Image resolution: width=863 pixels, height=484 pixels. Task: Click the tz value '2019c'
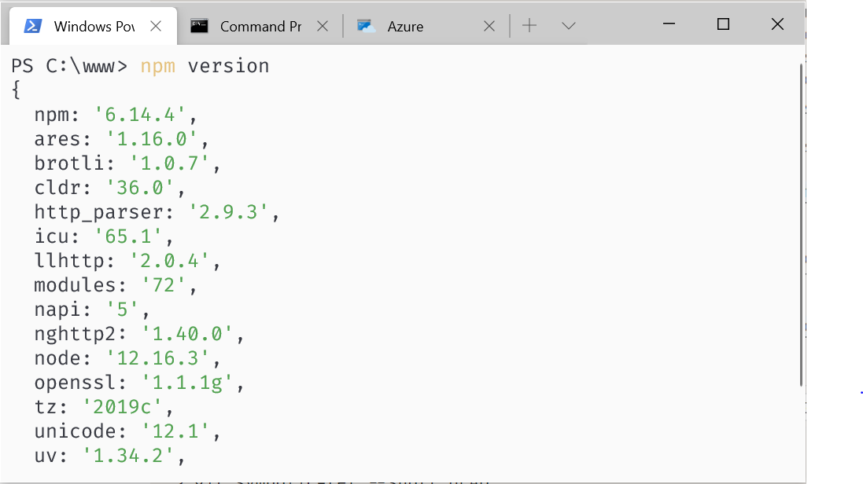(x=122, y=406)
